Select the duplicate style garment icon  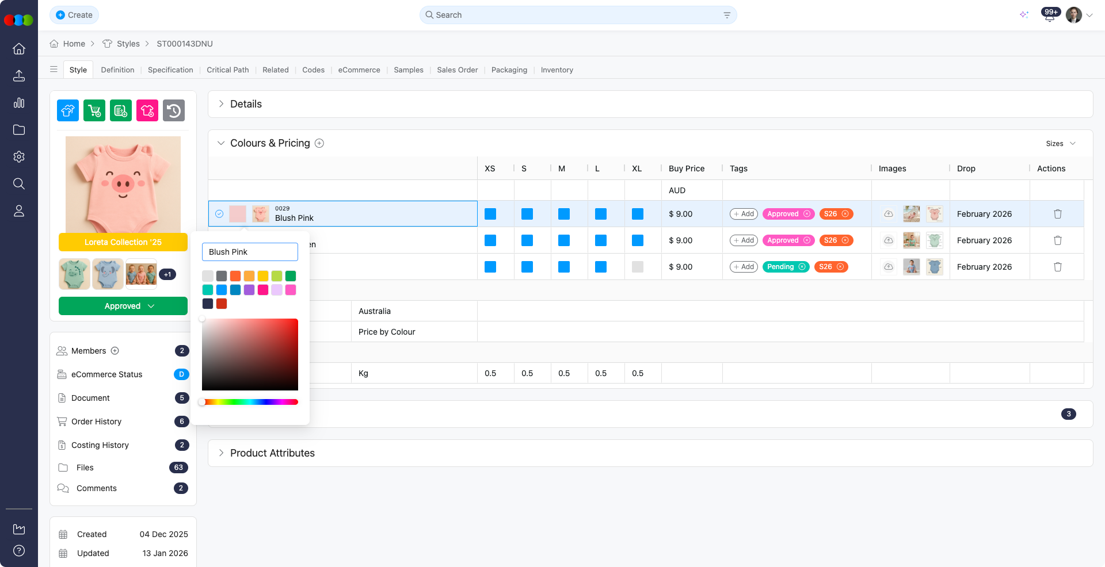pyautogui.click(x=67, y=110)
